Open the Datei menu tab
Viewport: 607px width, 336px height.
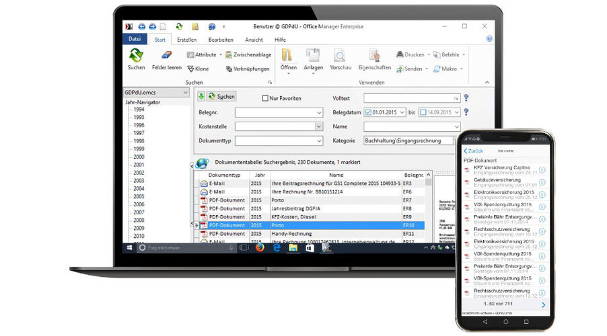(x=135, y=39)
